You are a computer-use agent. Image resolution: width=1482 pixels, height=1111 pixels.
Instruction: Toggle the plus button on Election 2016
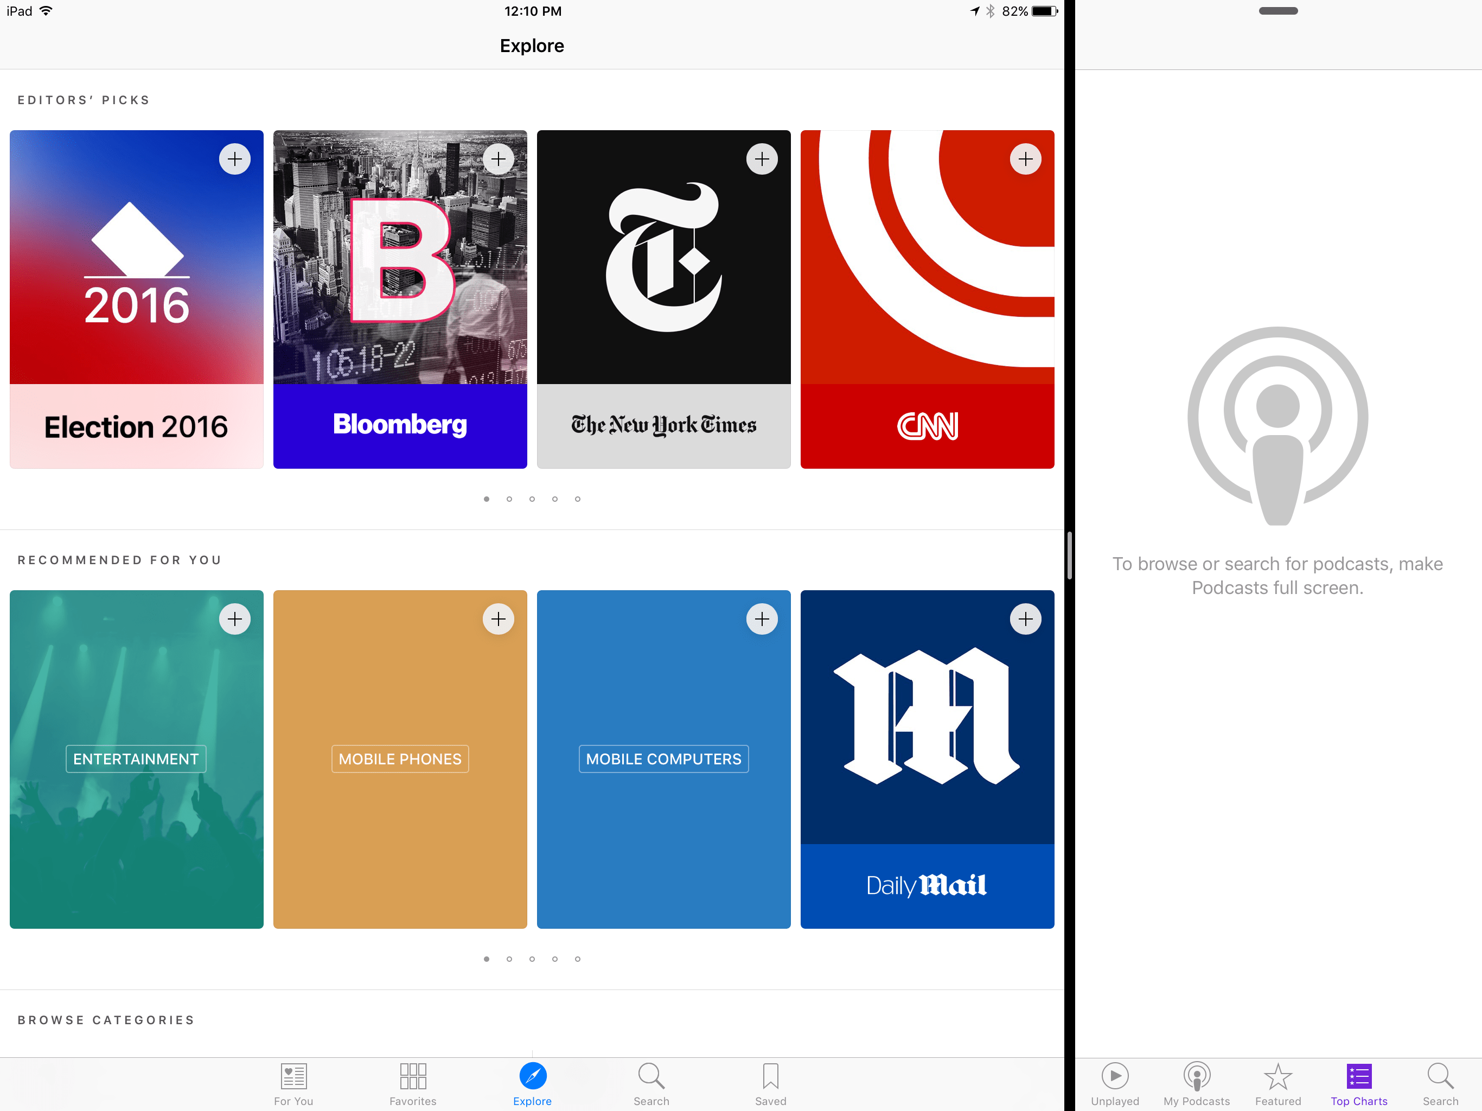tap(235, 159)
